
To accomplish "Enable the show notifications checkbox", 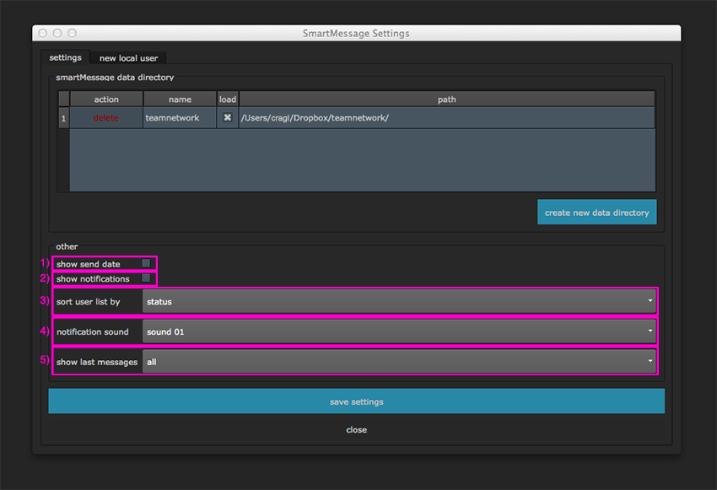I will click(146, 278).
